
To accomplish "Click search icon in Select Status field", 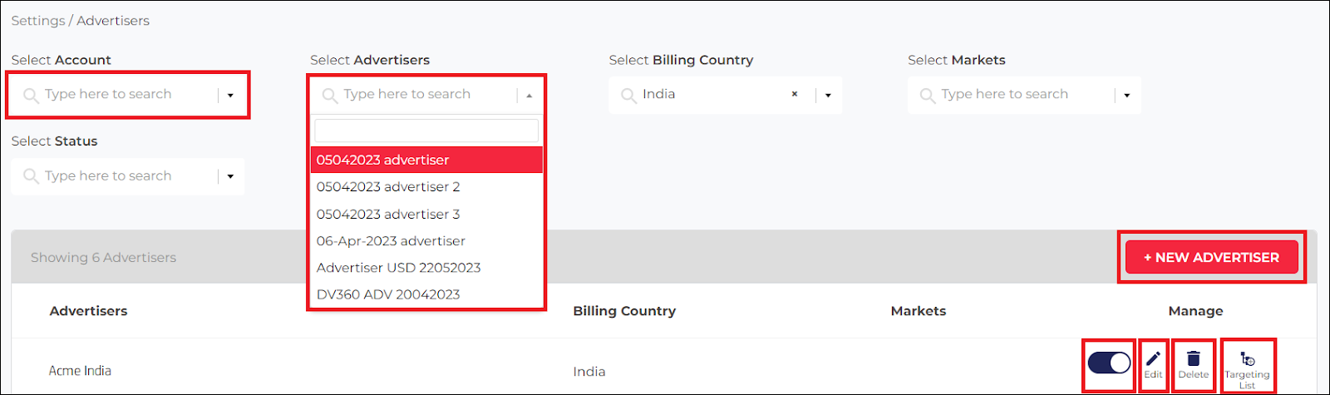I will point(31,176).
